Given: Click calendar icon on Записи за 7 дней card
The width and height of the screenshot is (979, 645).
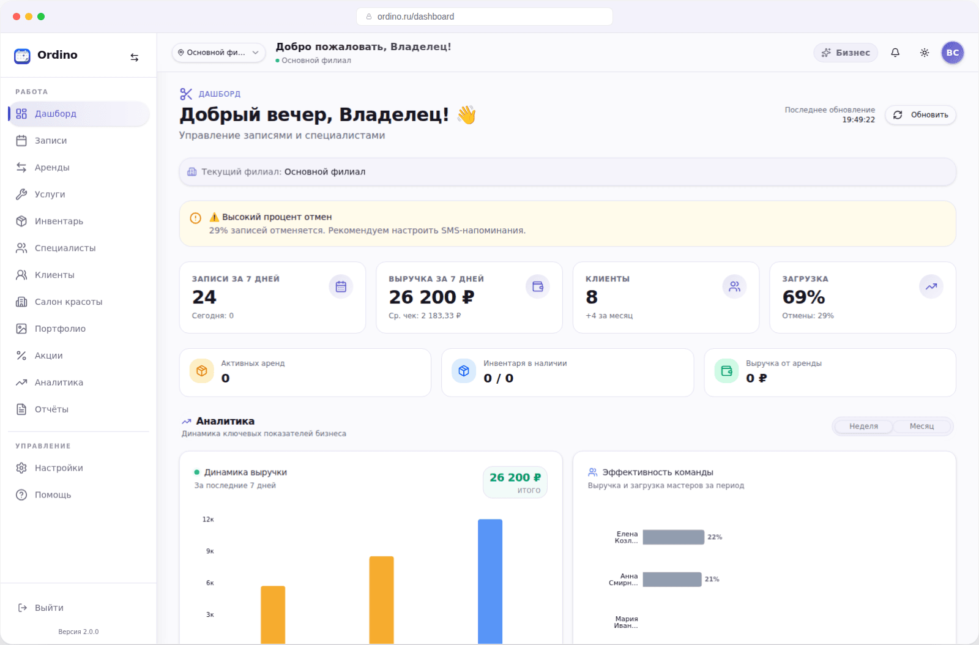Looking at the screenshot, I should (x=341, y=286).
